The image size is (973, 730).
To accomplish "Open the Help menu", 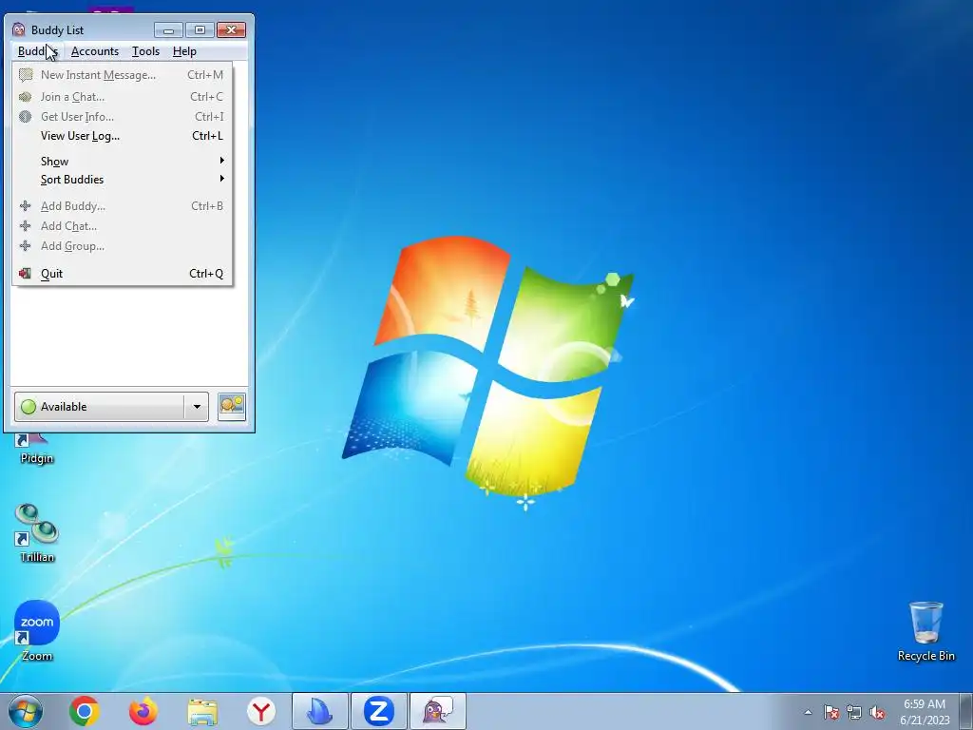I will click(184, 51).
